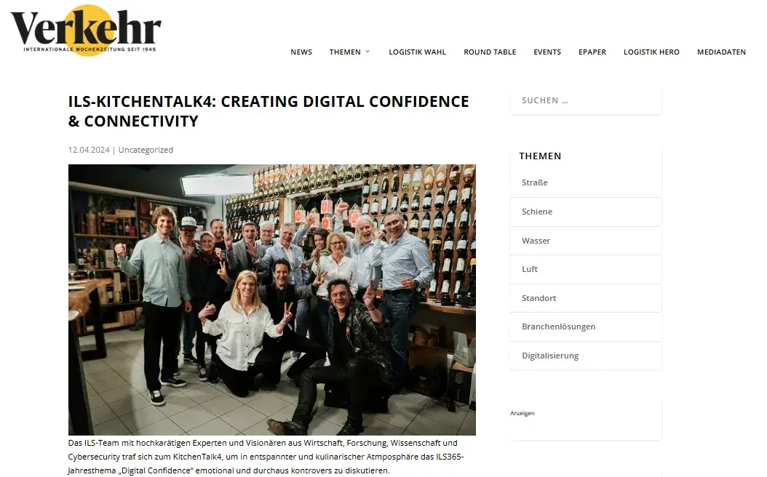
Task: Go to Logistik Wahl page
Action: 417,52
